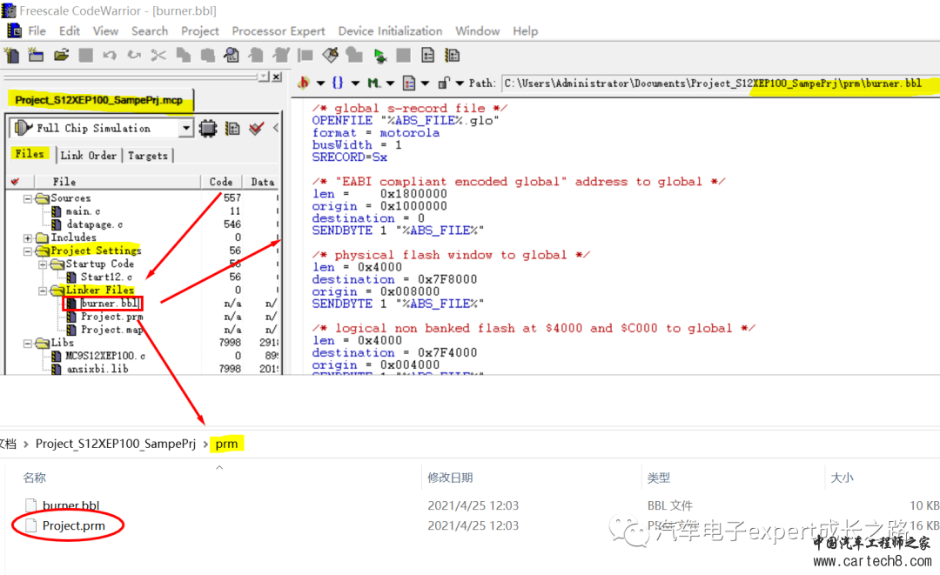Click the document settings icon in editor toolbar
The height and width of the screenshot is (575, 940).
[409, 83]
